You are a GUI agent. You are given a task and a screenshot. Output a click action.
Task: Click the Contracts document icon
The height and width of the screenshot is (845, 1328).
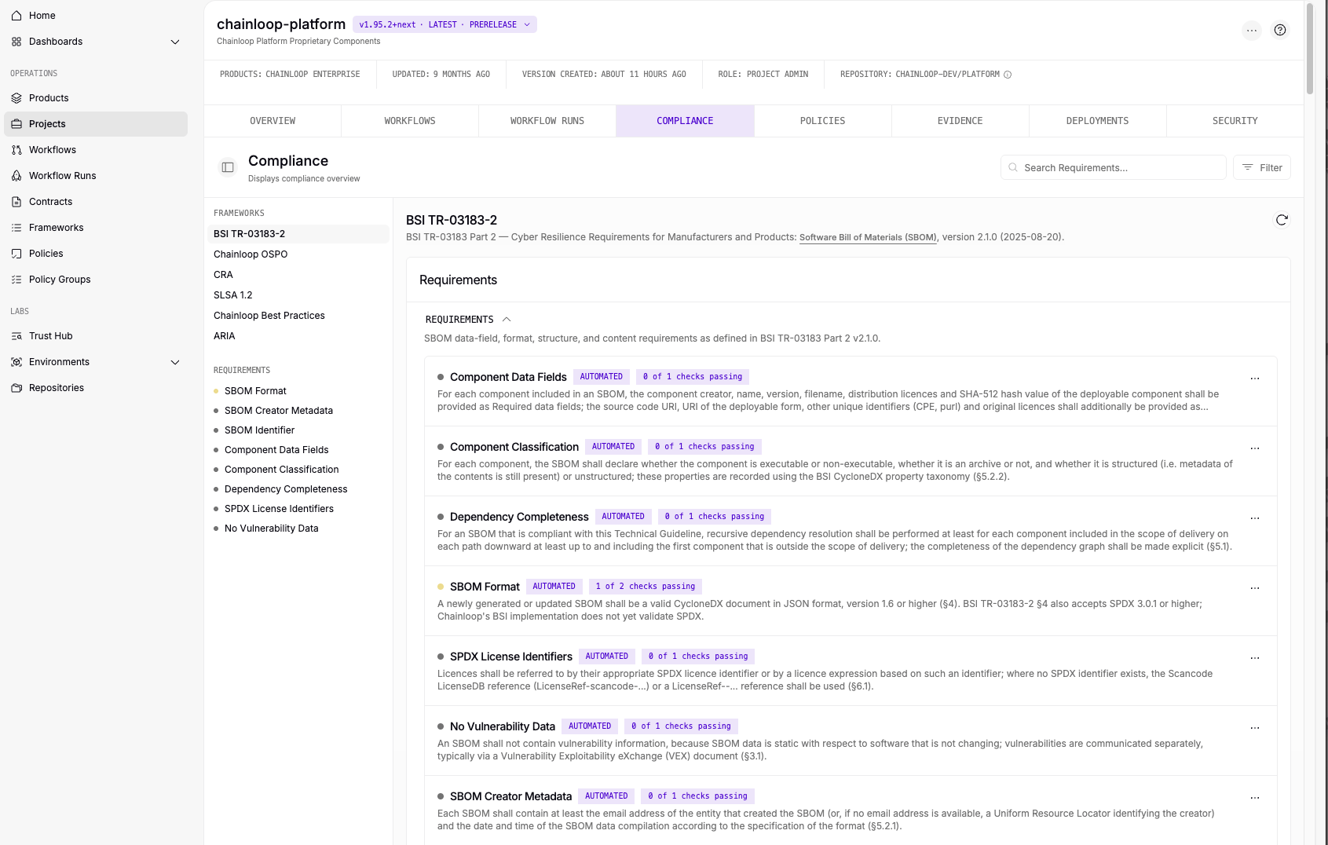tap(16, 202)
